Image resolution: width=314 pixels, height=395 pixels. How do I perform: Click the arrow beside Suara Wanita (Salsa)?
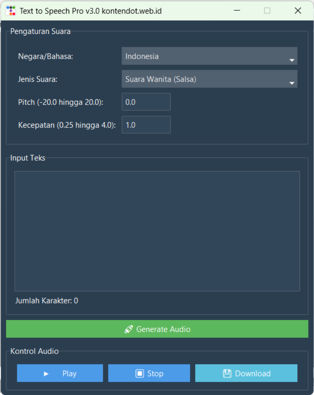click(x=291, y=83)
